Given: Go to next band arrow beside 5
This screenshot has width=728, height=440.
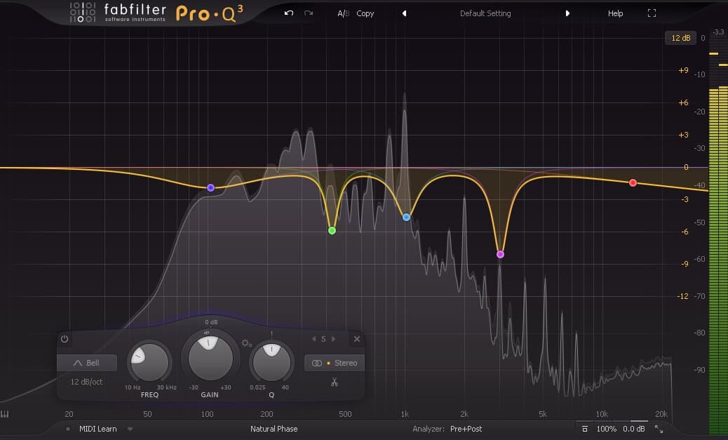Looking at the screenshot, I should pos(333,339).
